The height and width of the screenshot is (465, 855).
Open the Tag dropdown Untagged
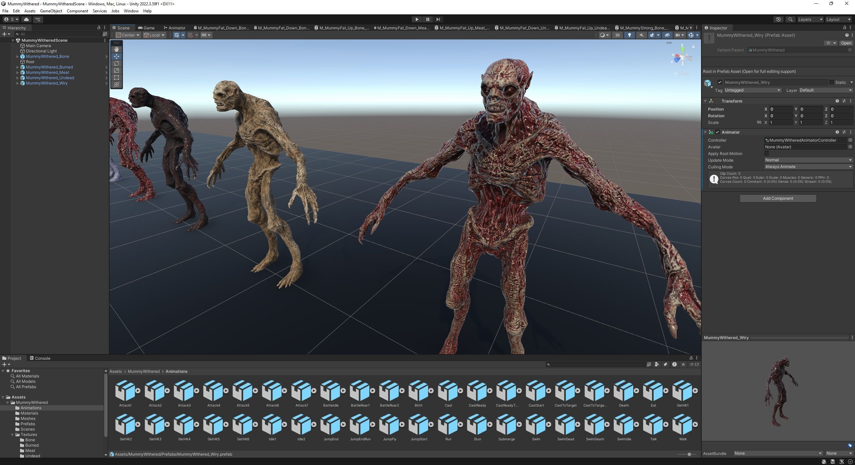752,90
